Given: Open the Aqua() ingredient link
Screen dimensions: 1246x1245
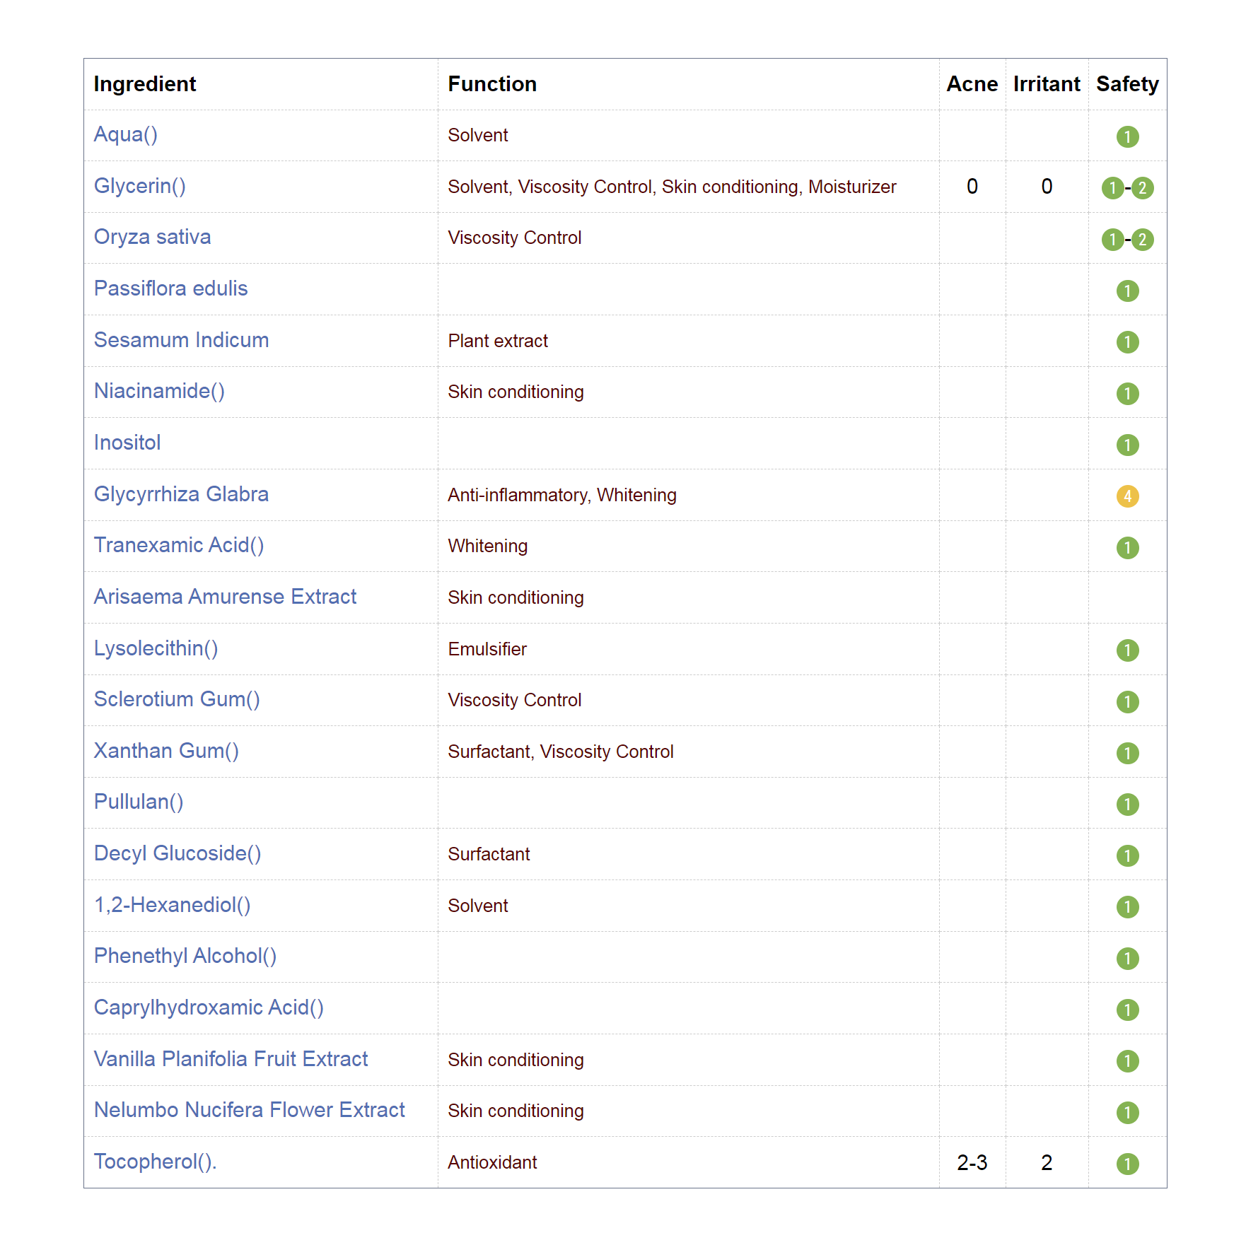Looking at the screenshot, I should click(126, 134).
